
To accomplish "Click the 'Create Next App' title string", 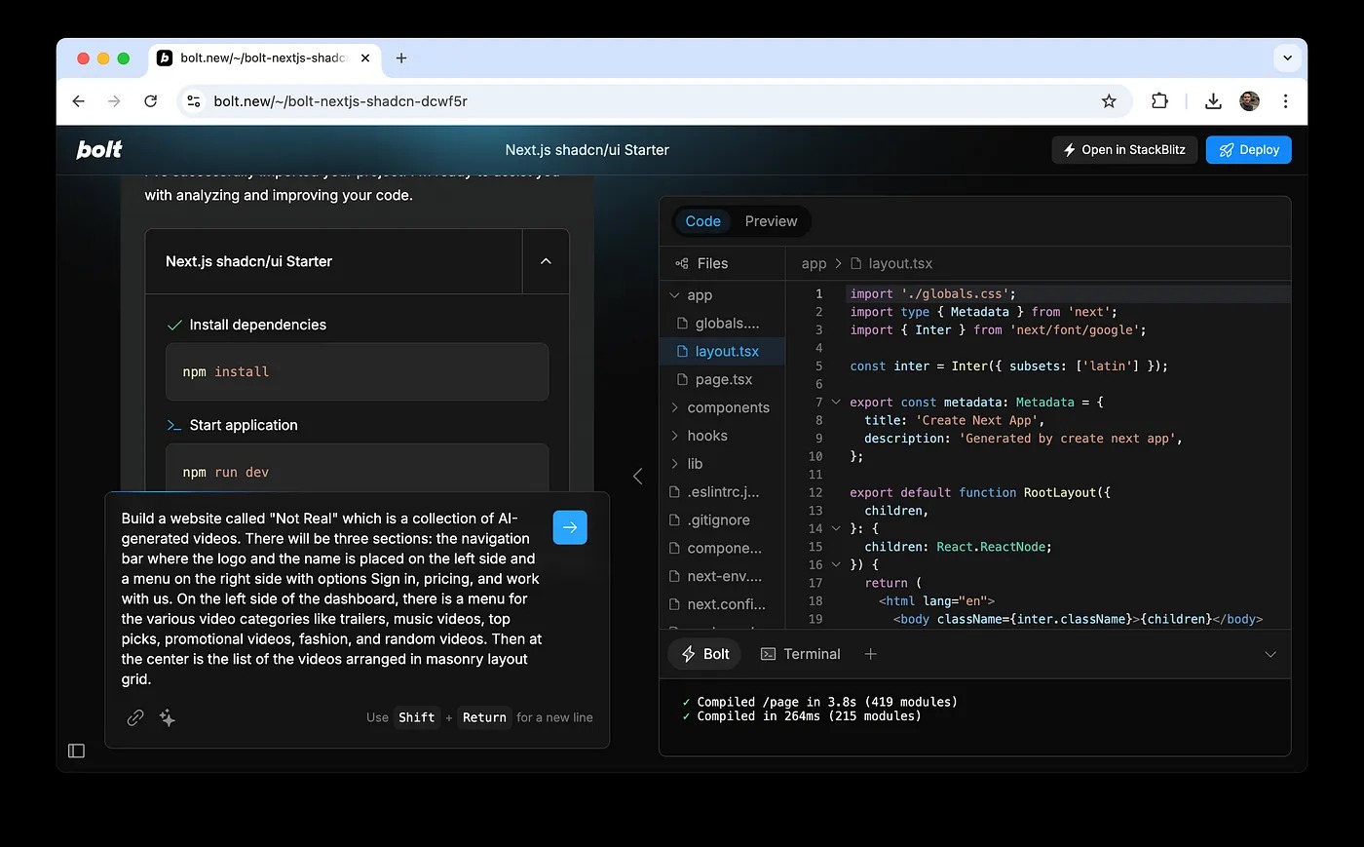I will pos(975,420).
